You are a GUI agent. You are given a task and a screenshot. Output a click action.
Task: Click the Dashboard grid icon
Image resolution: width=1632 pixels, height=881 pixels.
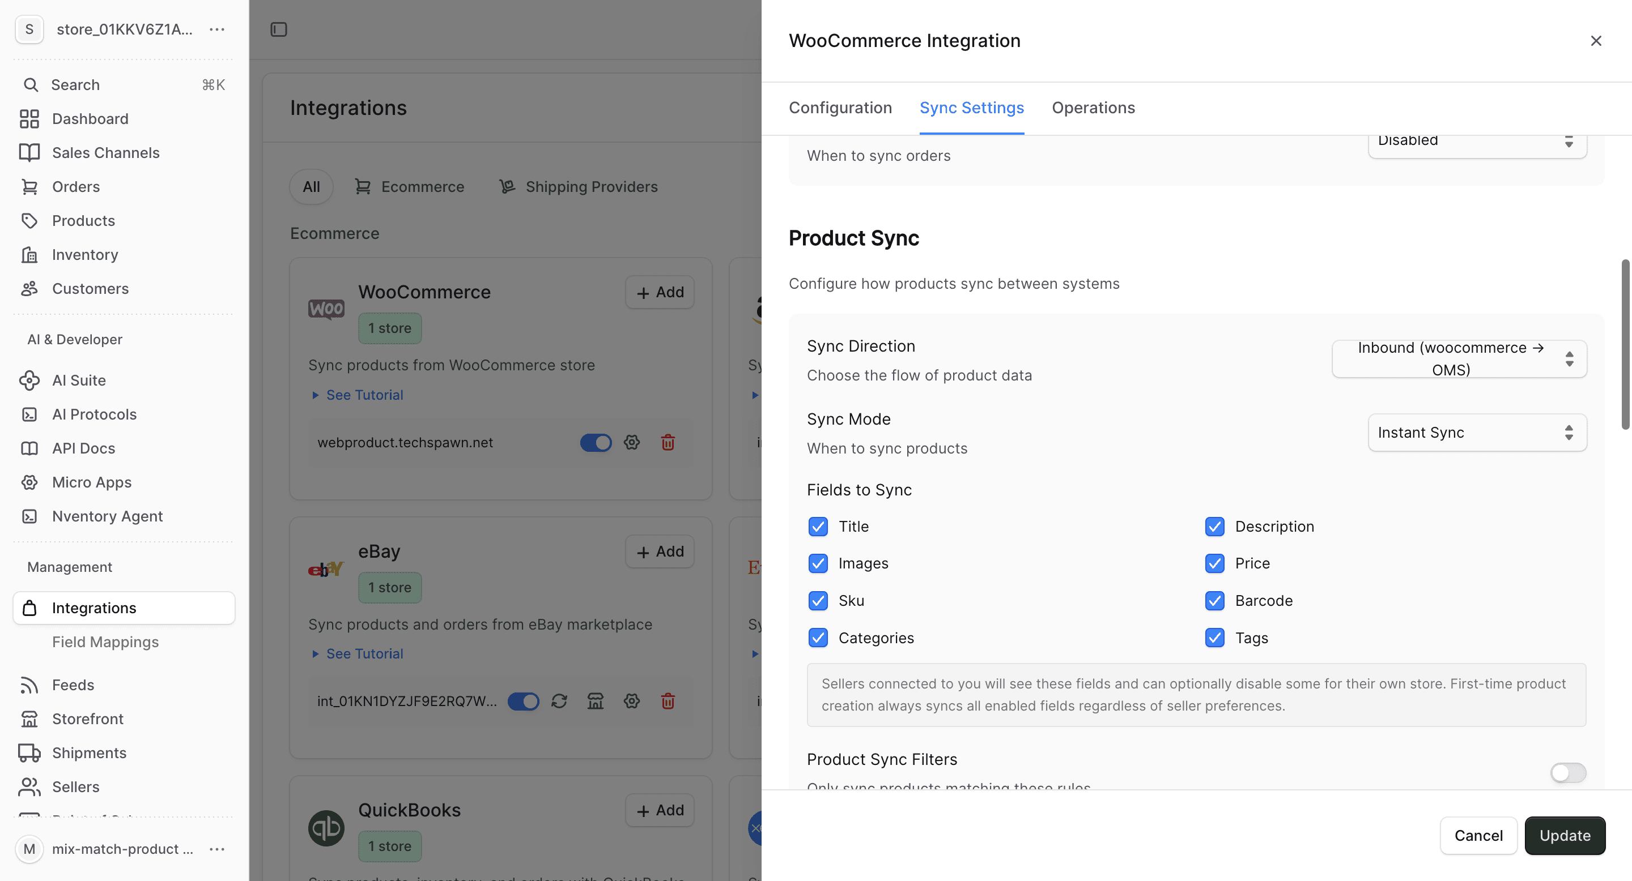[x=29, y=119]
